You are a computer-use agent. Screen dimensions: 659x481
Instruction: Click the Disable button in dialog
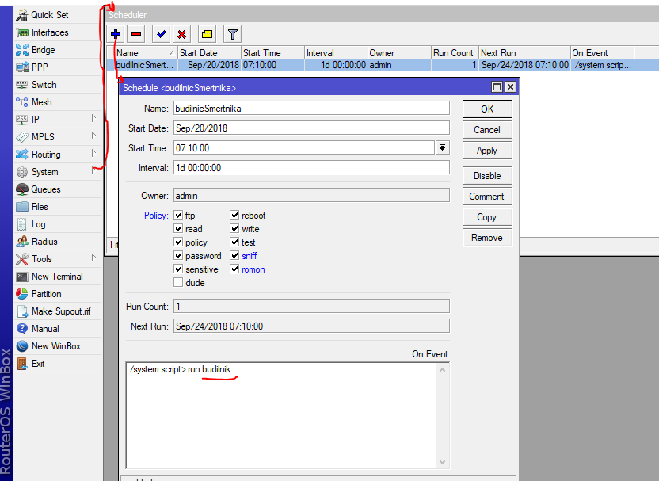(x=487, y=176)
